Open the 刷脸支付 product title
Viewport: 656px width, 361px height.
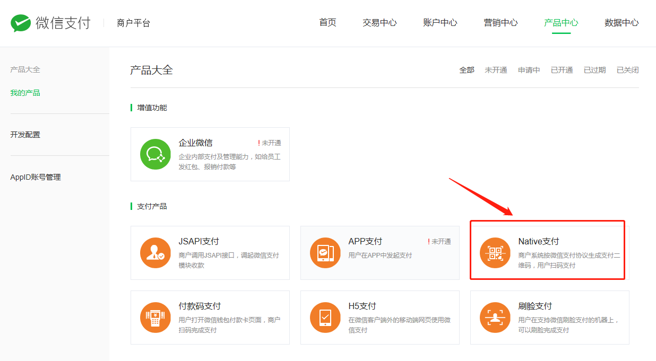click(x=536, y=306)
